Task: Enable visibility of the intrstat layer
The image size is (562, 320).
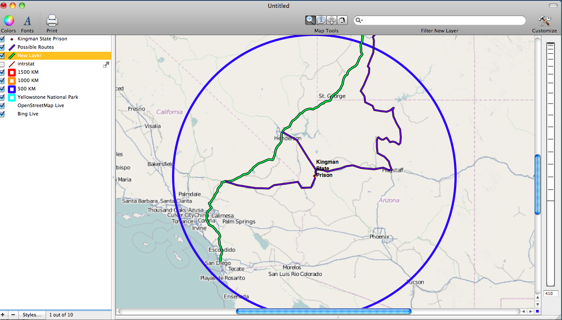Action: (3, 64)
